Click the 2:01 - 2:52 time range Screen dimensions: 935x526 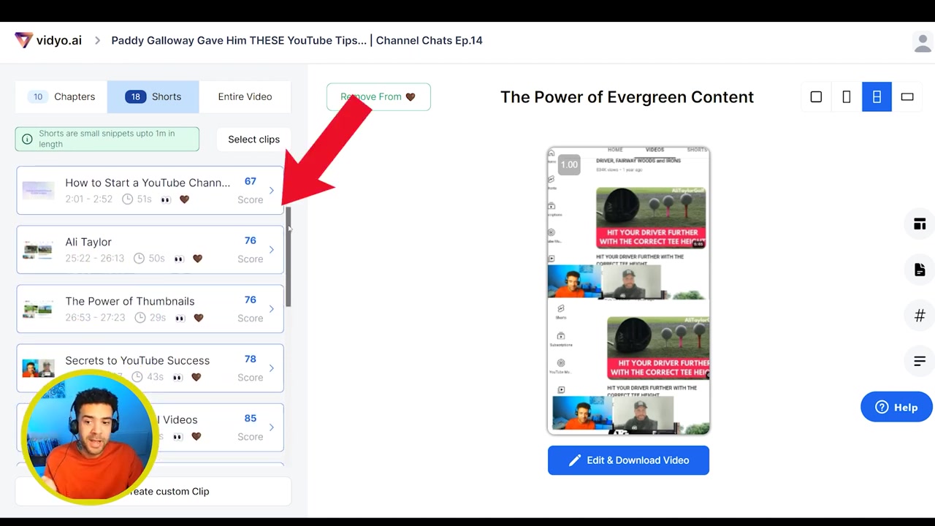click(88, 199)
